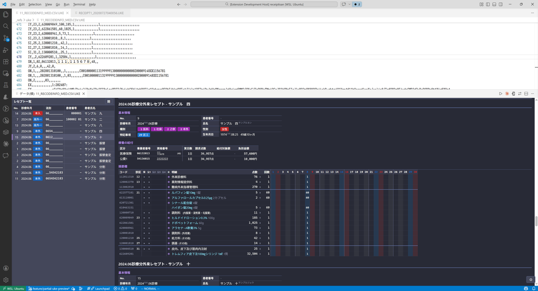Click ヒルドイドローション0.3% row
Image resolution: width=538 pixels, height=291 pixels.
point(268,217)
